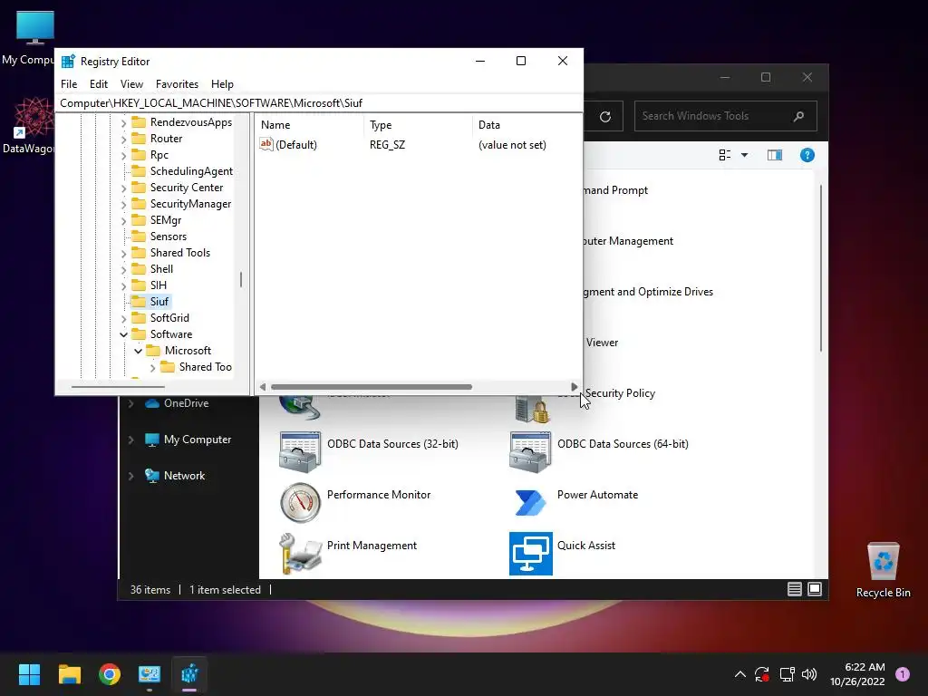
Task: Click the registry path address bar
Action: pyautogui.click(x=318, y=103)
